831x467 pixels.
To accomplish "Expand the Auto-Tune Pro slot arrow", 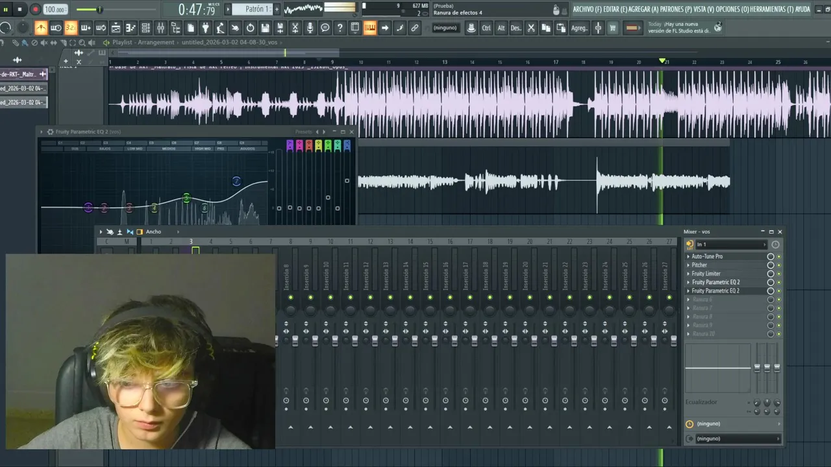I will coord(688,256).
